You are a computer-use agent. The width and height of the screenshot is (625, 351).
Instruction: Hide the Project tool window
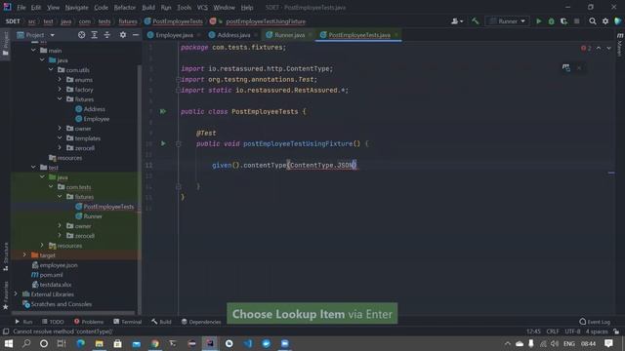(136, 35)
